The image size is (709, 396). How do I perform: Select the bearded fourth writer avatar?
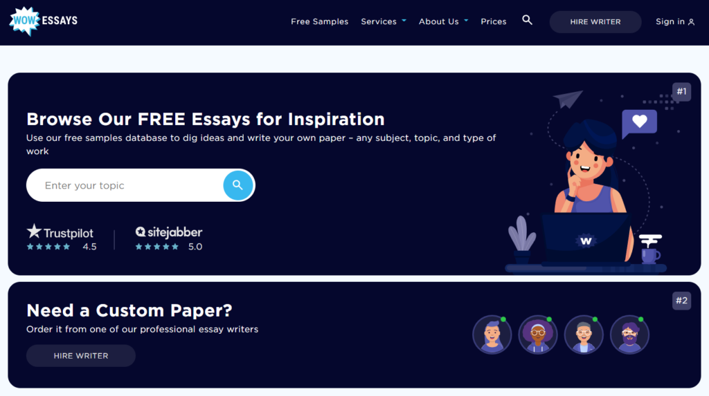pos(629,335)
